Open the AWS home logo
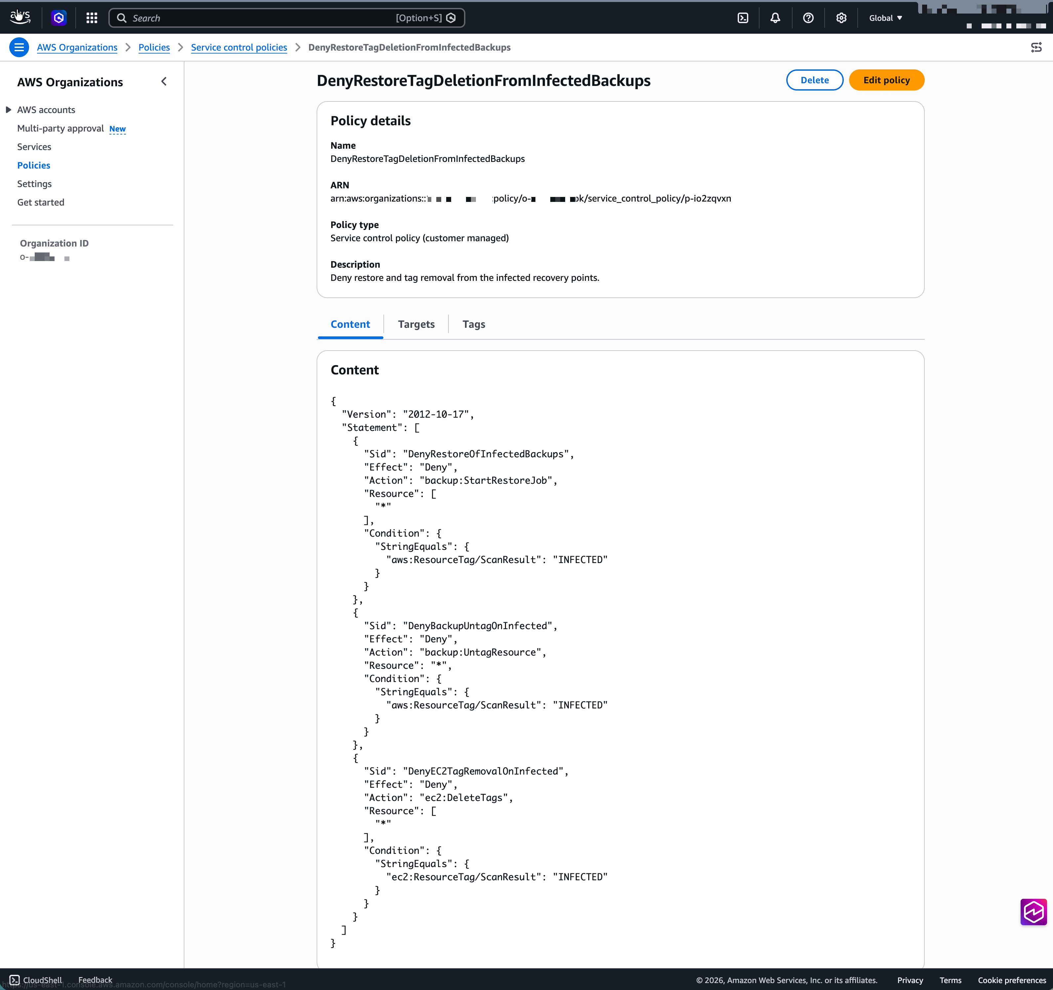Screen dimensions: 1053x990 20,18
